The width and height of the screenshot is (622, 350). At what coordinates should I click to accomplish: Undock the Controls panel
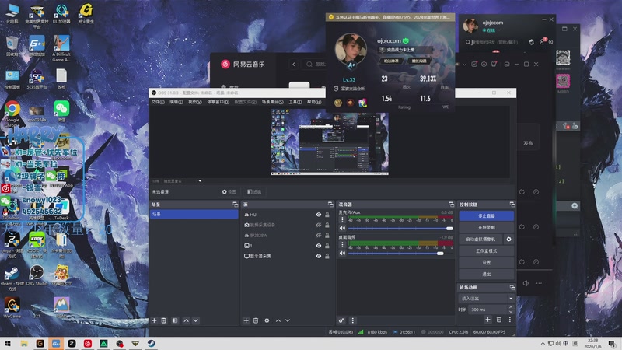pyautogui.click(x=512, y=205)
